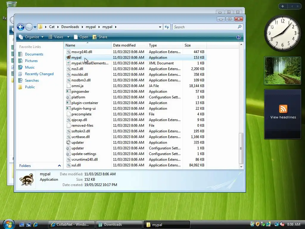Switch to Downloads taskbar window
This screenshot has height=229, width=305.
(x=119, y=225)
